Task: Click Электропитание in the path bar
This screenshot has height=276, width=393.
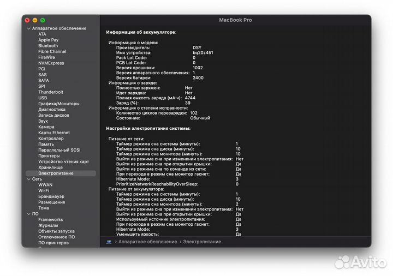Action: (202, 242)
